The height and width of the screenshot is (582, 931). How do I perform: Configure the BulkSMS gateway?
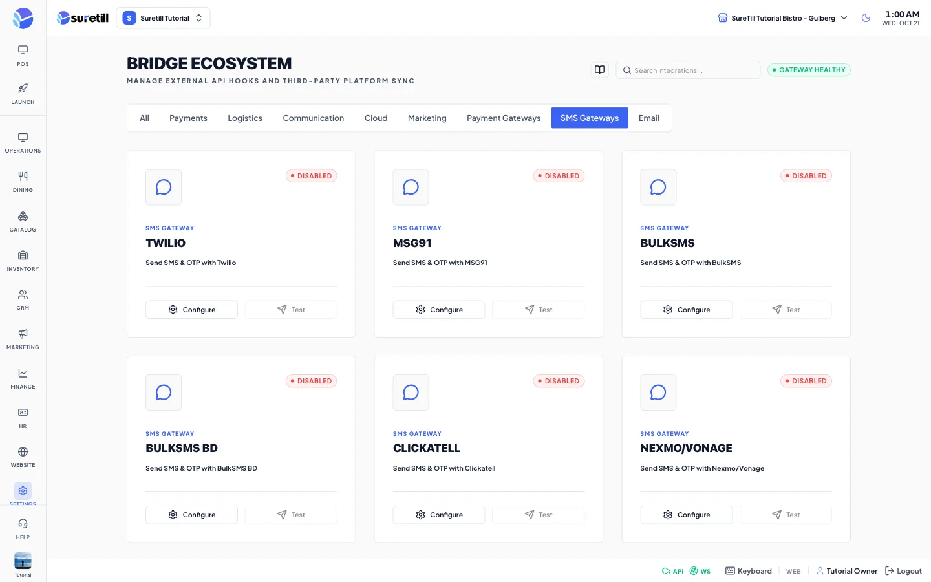click(687, 310)
